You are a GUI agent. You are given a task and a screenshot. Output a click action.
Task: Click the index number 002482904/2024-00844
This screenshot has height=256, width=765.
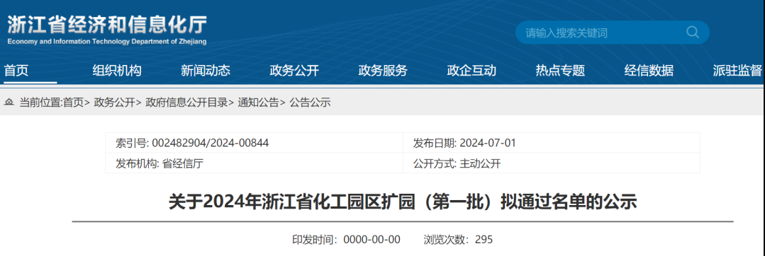click(x=211, y=143)
